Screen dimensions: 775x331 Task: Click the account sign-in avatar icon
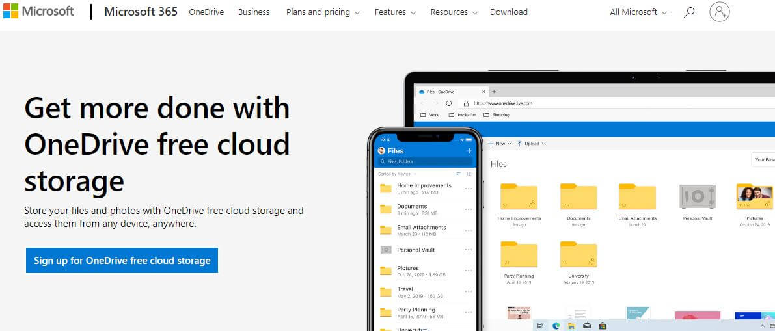(719, 11)
